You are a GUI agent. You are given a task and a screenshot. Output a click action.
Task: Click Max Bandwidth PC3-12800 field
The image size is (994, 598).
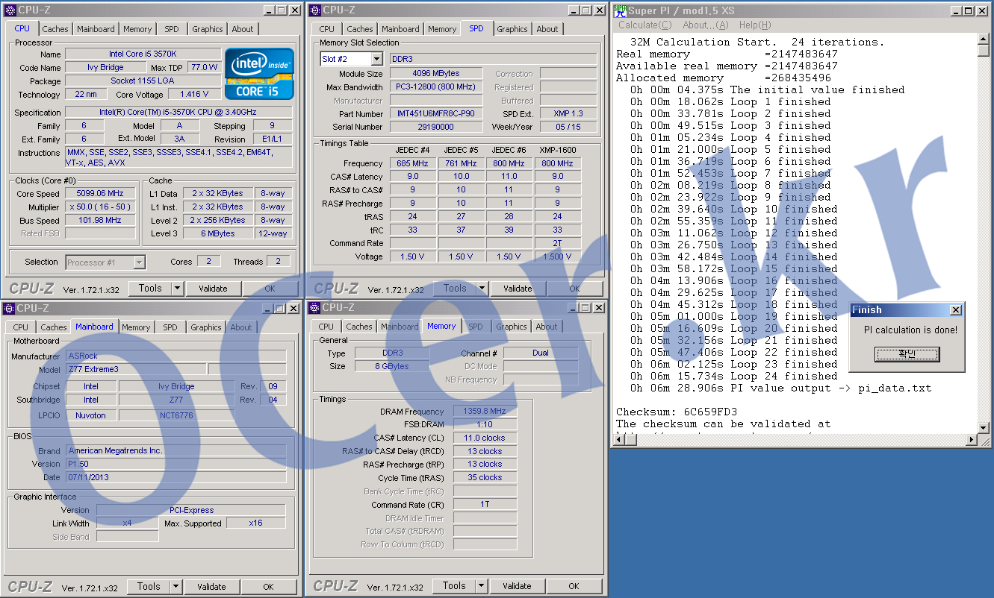435,86
